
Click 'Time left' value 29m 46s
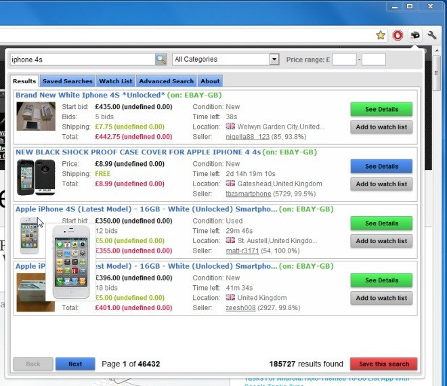tap(239, 231)
